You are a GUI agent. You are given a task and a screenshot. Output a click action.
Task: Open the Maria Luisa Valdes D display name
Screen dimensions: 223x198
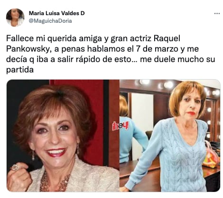(x=56, y=13)
